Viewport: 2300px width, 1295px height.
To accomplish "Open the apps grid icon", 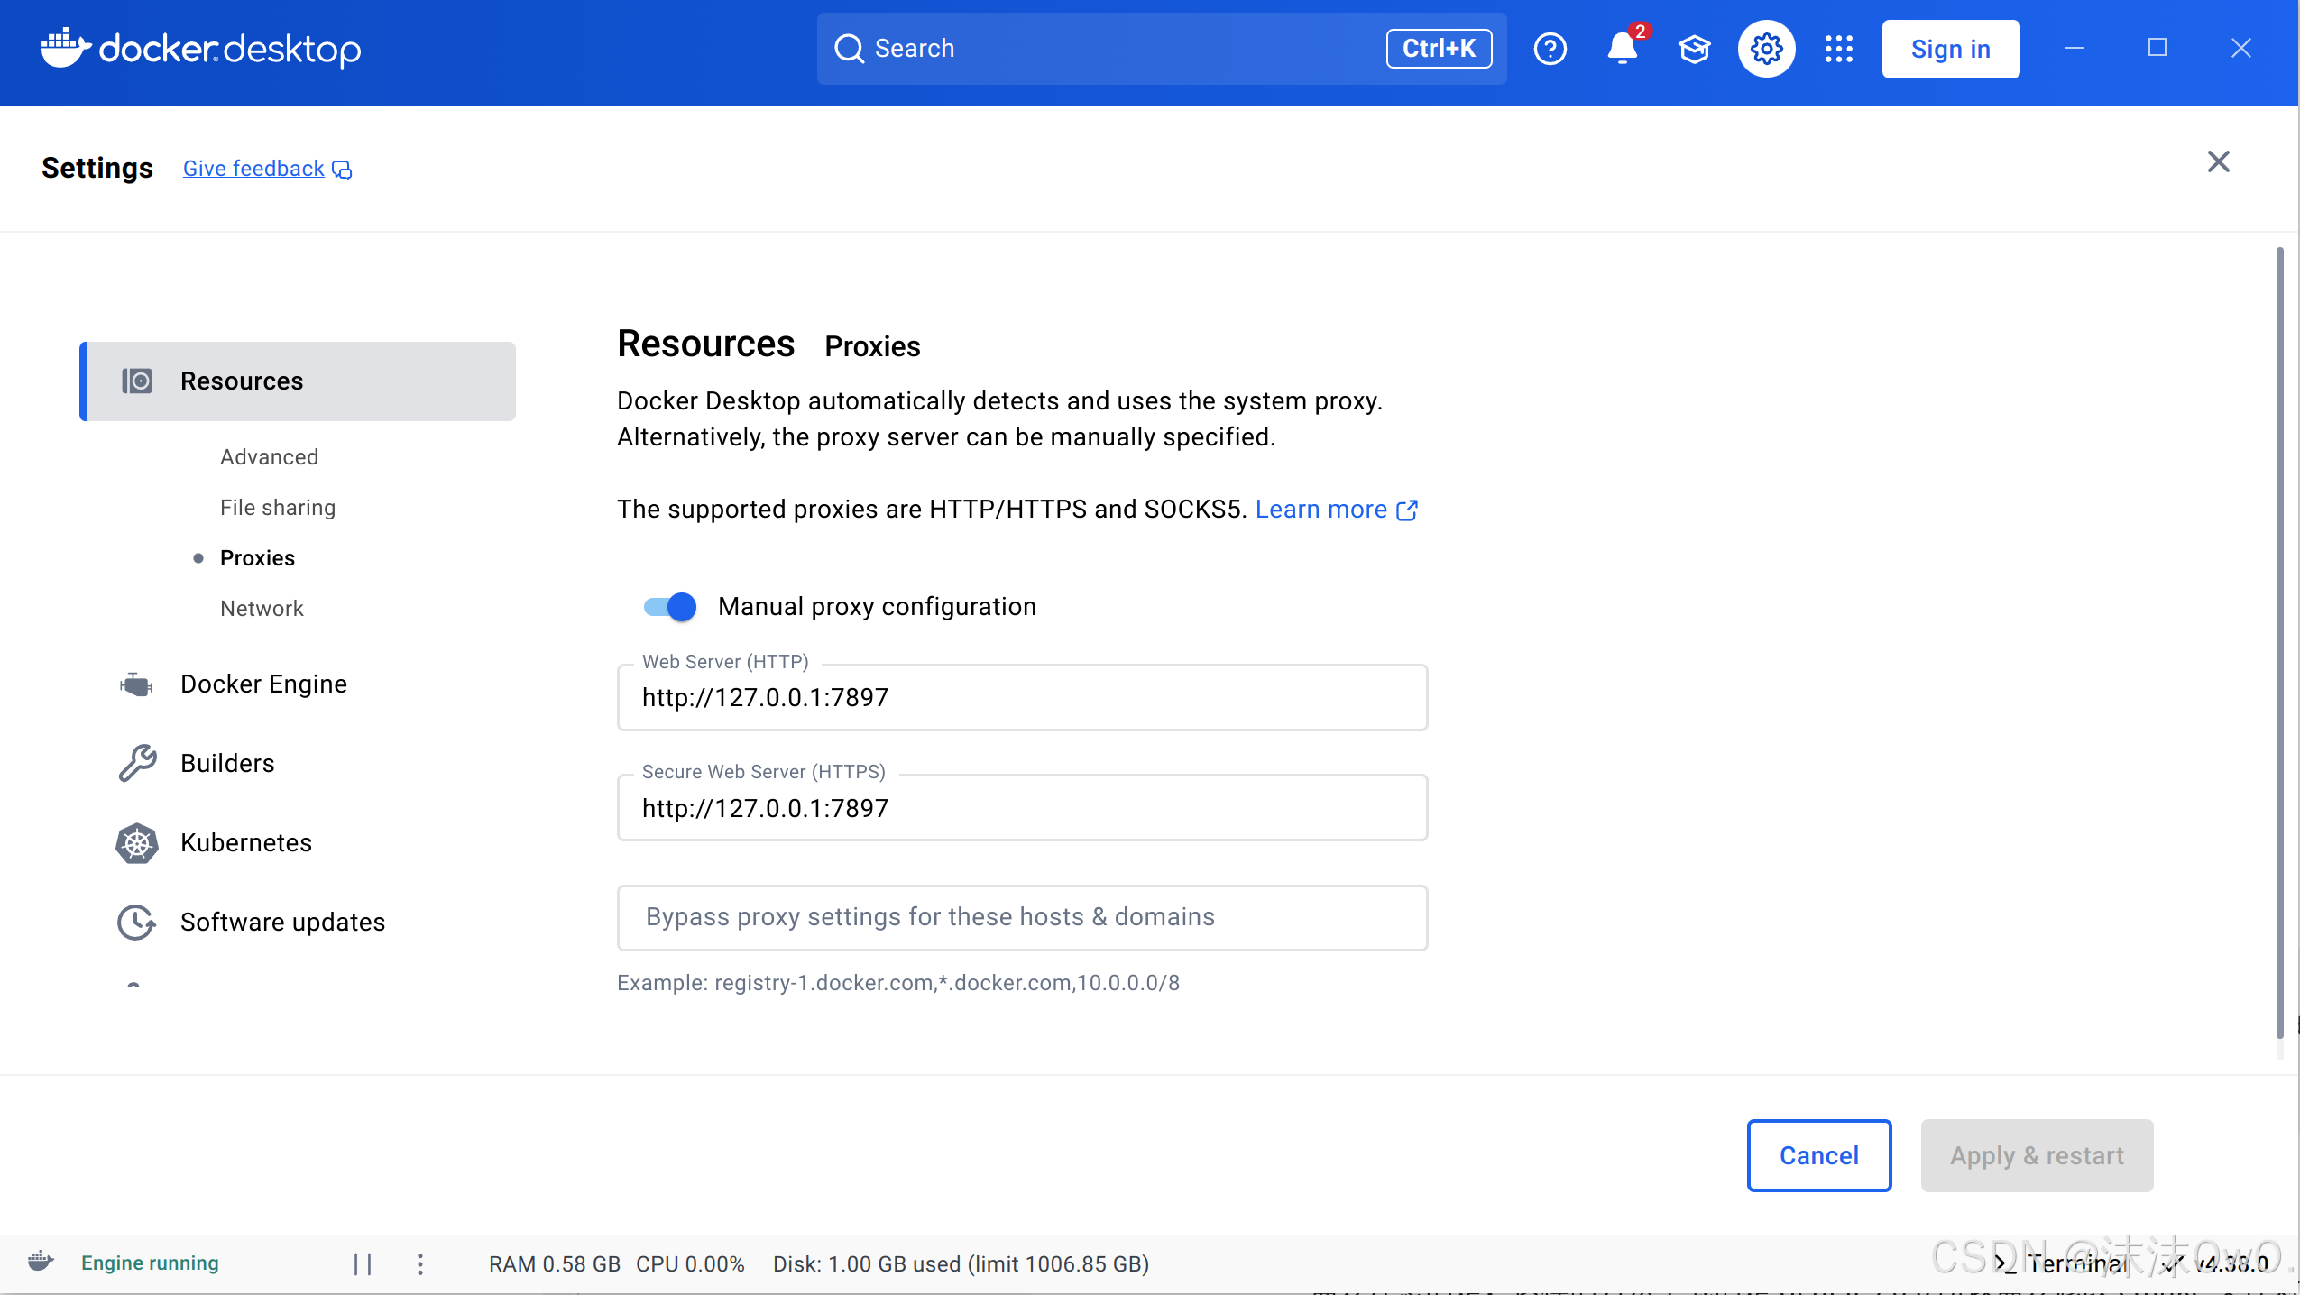I will pyautogui.click(x=1838, y=49).
